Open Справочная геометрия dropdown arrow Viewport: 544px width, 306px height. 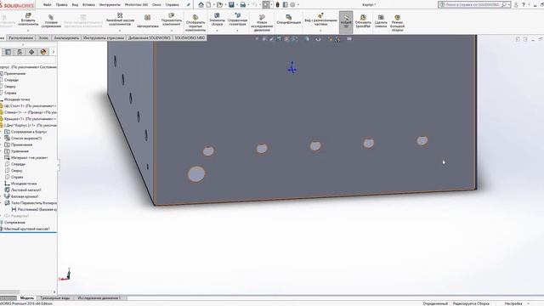click(238, 31)
